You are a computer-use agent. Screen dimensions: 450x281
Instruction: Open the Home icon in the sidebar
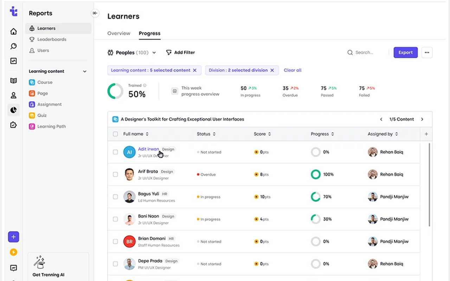click(x=13, y=31)
